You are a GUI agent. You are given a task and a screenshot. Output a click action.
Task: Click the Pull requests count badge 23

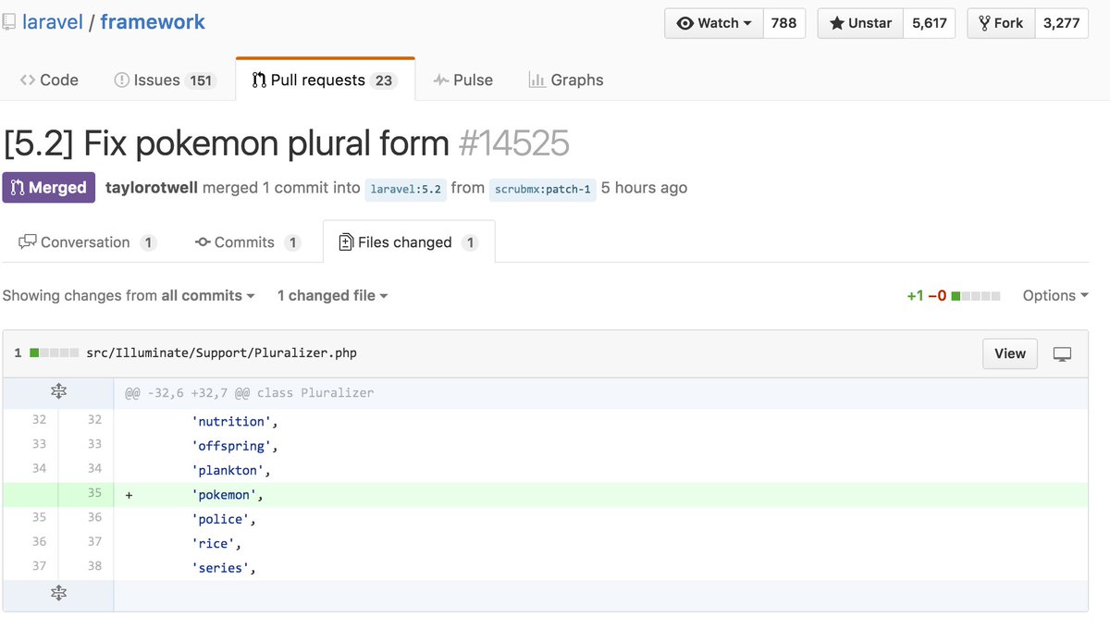(x=383, y=80)
